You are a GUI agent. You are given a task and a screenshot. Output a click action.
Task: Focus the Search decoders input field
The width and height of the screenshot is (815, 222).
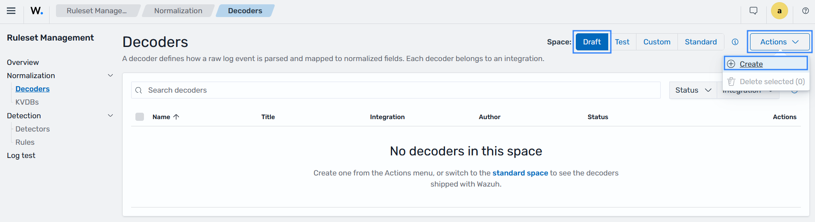396,90
